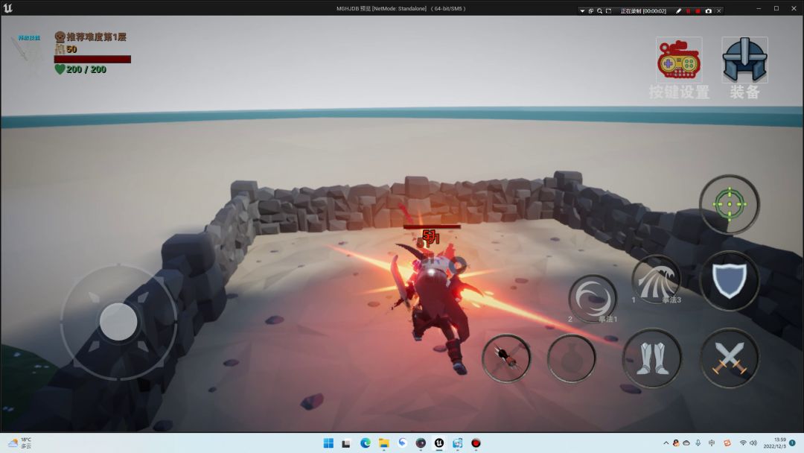The image size is (804, 453).
Task: Pause the recording in recorder toolbar
Action: [688, 10]
